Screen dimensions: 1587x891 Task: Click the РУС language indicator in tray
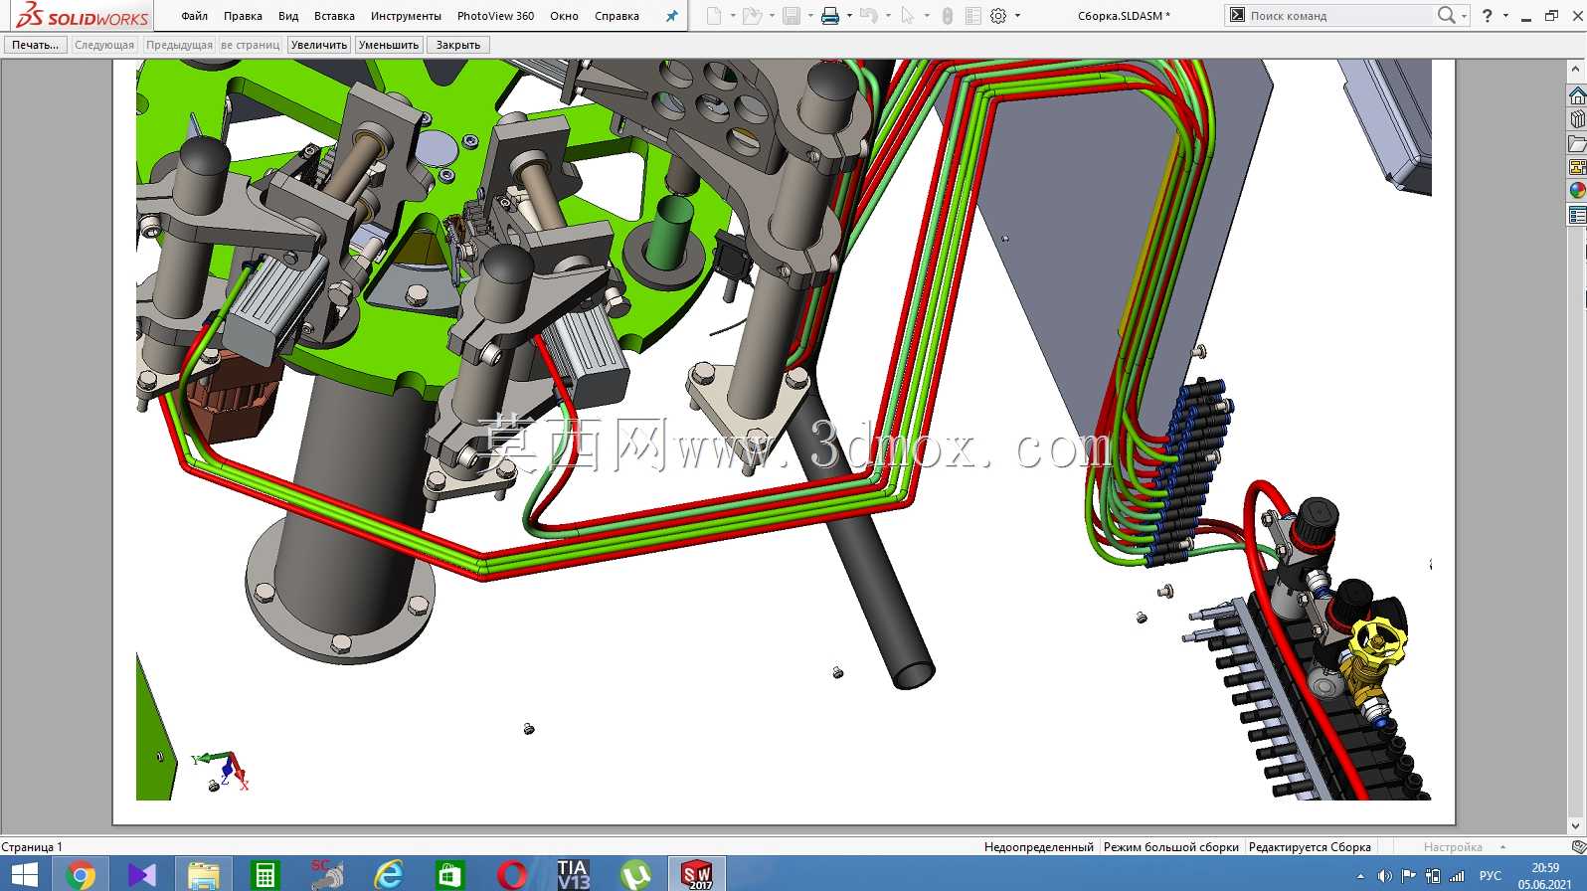1490,876
